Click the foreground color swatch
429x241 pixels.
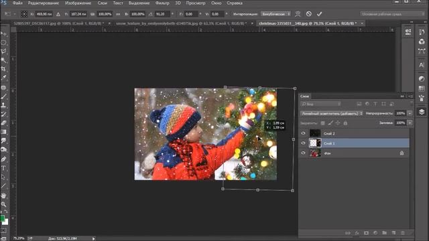tap(2, 218)
